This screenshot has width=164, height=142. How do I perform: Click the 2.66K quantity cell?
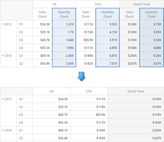click(64, 63)
